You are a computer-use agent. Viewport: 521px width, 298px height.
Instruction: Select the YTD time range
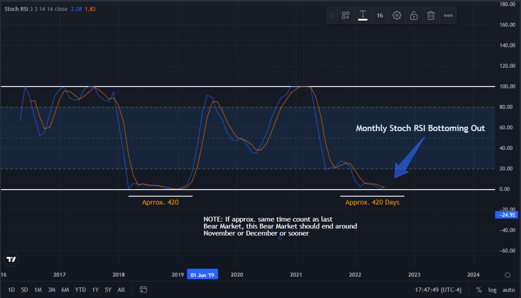point(80,290)
